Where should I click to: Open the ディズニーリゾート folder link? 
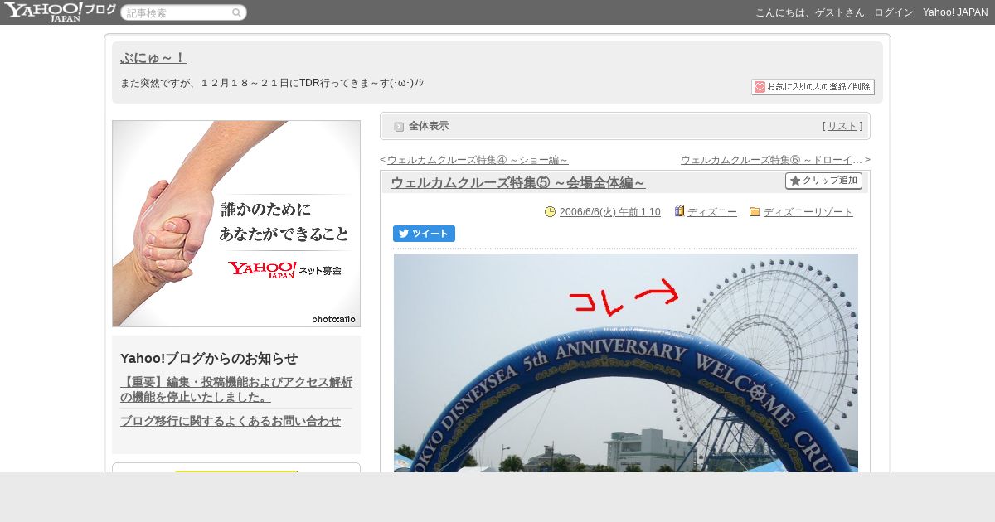(x=808, y=212)
